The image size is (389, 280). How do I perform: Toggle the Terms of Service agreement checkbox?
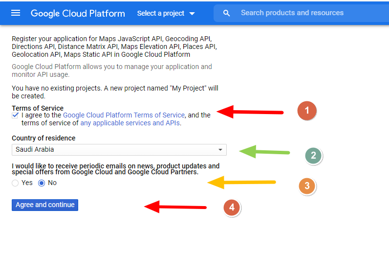[16, 116]
